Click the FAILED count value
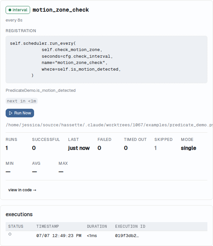Viewport: 213px width, 246px height. (99, 148)
